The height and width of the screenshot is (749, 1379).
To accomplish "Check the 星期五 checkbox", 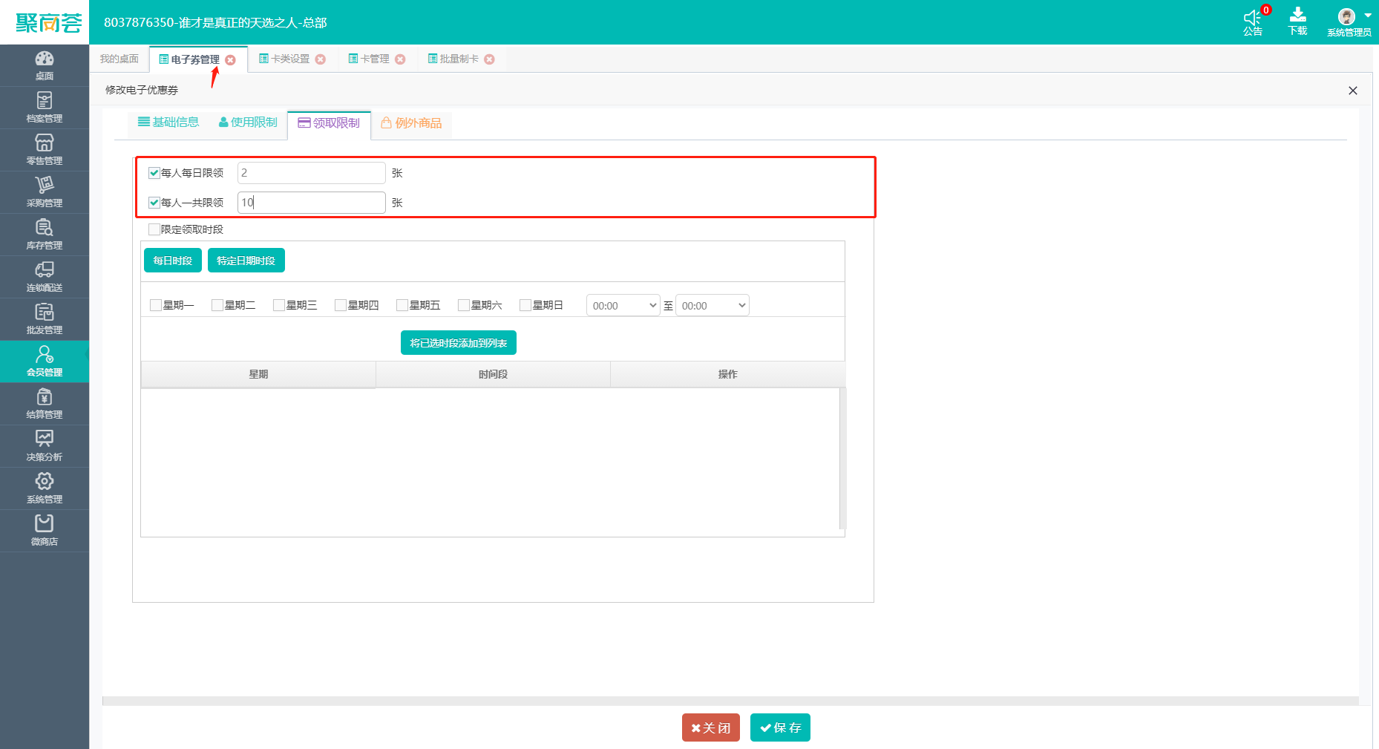I will coord(402,305).
